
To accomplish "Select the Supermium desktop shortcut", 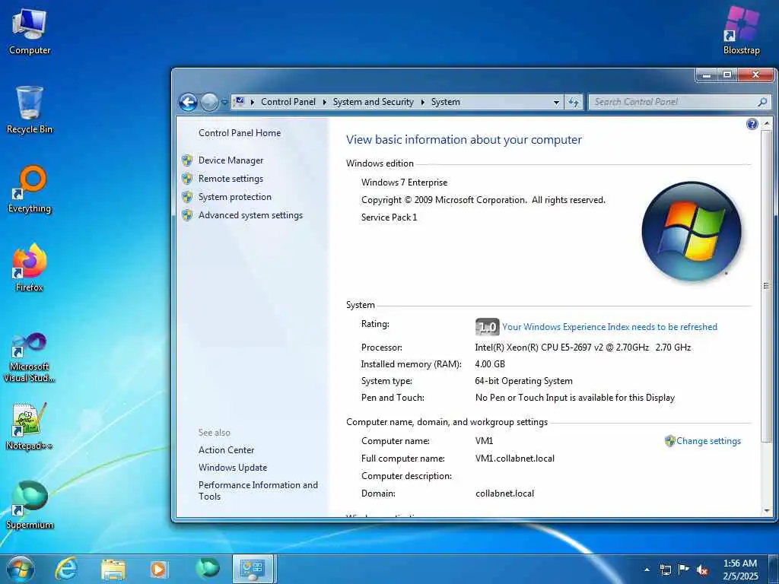I will click(30, 506).
